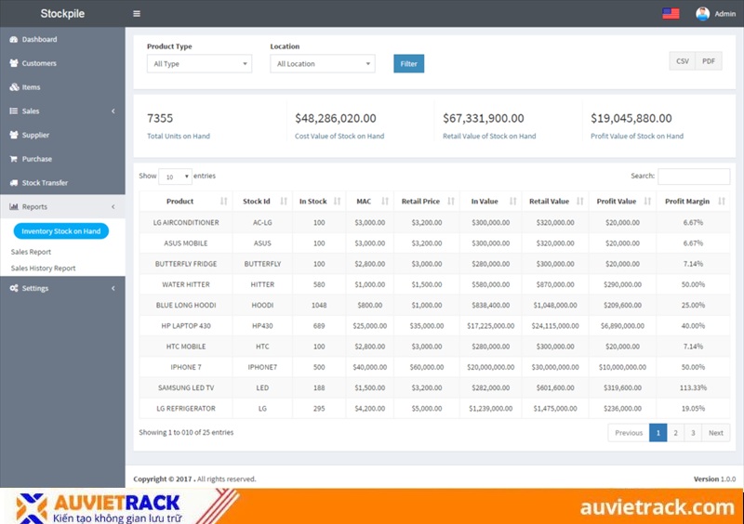Click the Reports bar chart icon
The image size is (744, 524).
14,207
